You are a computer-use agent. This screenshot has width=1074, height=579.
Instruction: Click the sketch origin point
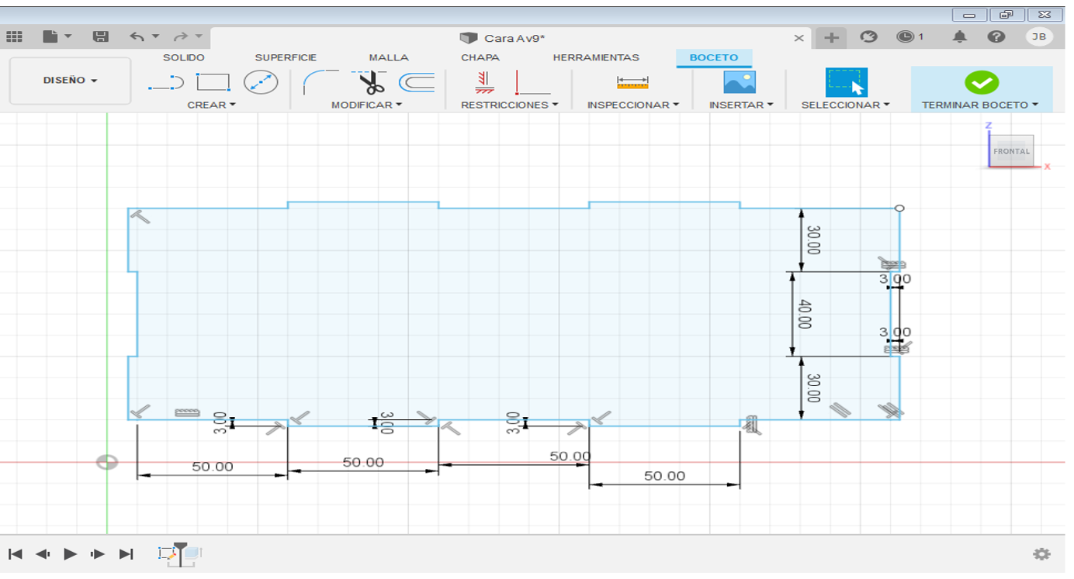107,463
